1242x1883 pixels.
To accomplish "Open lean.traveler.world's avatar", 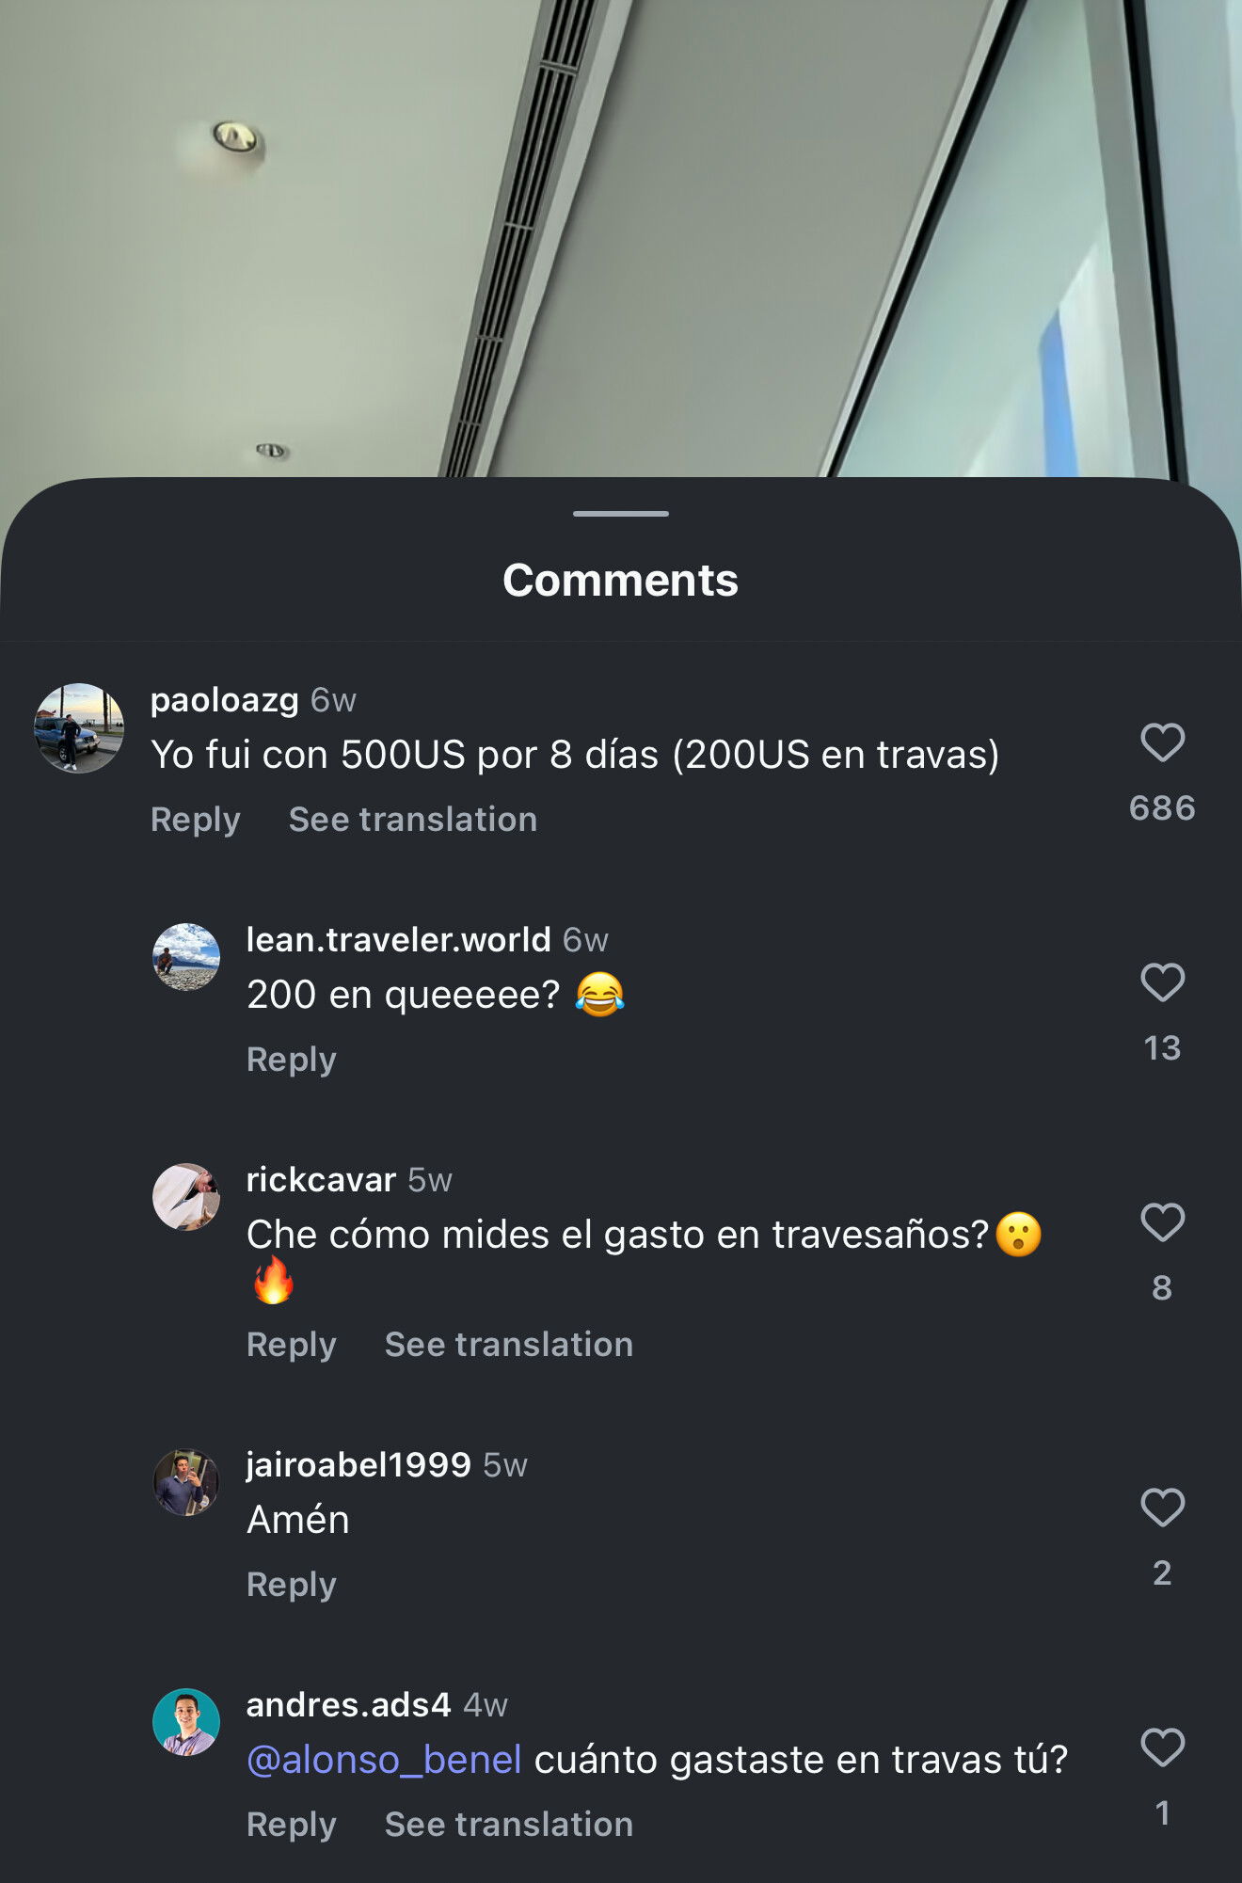I will 186,957.
